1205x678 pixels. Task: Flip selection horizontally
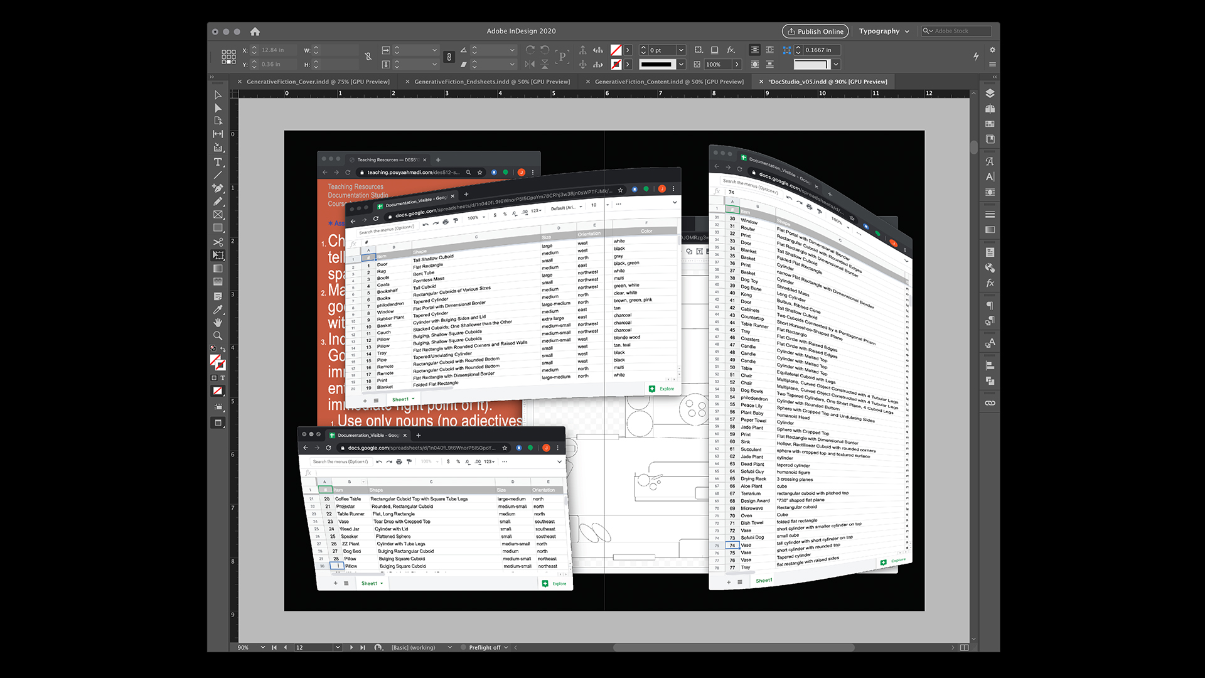(530, 64)
